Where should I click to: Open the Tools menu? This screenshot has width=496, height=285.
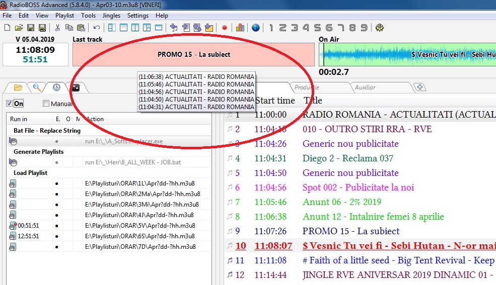pyautogui.click(x=88, y=16)
